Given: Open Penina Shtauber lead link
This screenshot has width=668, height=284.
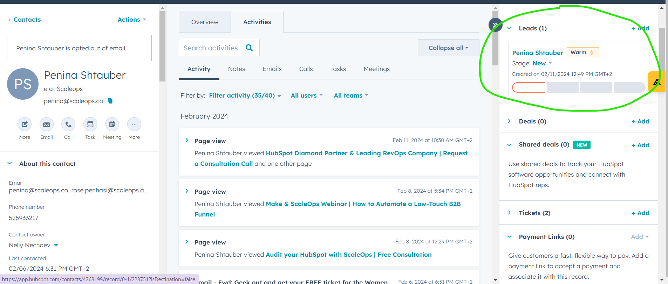Looking at the screenshot, I should click(x=538, y=53).
